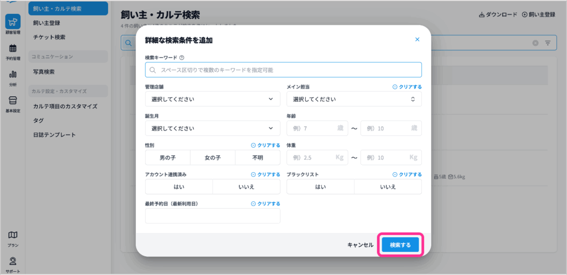Open 飼い主登録 menu item
This screenshot has height=275, width=567.
tap(47, 23)
